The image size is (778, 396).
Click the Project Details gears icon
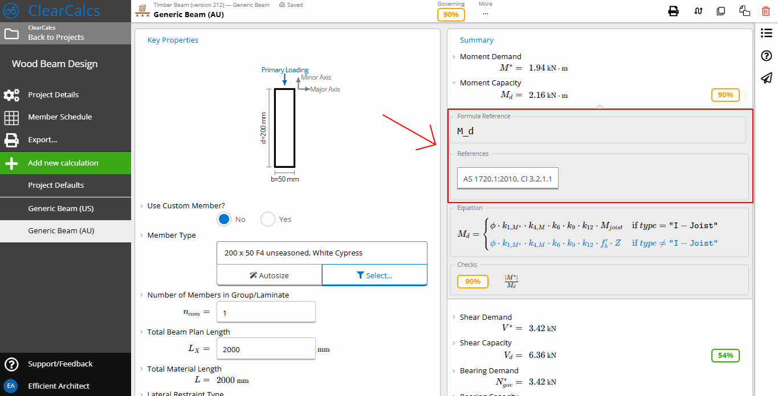click(x=11, y=95)
